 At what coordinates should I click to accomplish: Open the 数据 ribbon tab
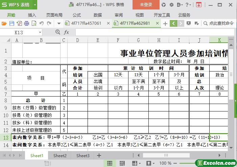tap(98, 15)
